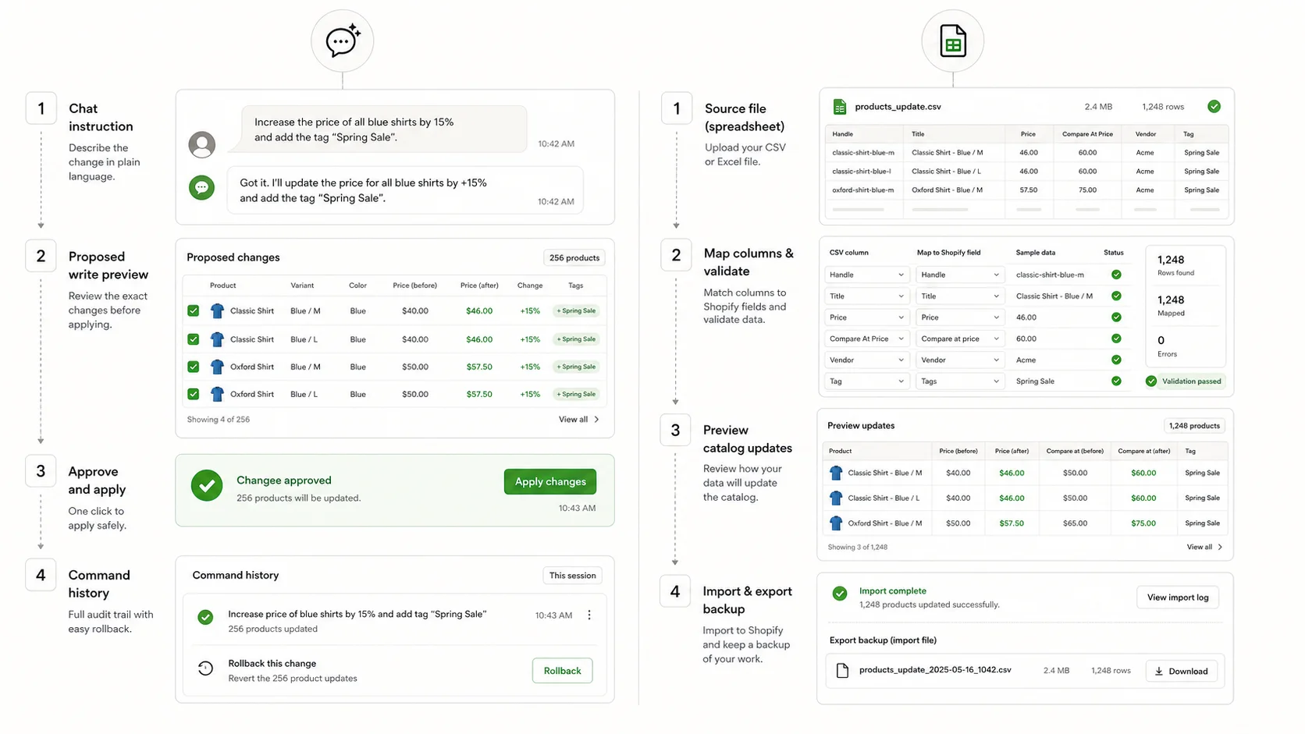
Task: Click the 'Rollback this change' label
Action: 272,664
